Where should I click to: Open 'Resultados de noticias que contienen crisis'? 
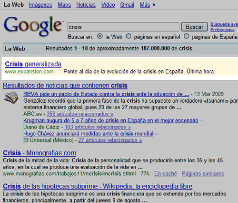65,85
